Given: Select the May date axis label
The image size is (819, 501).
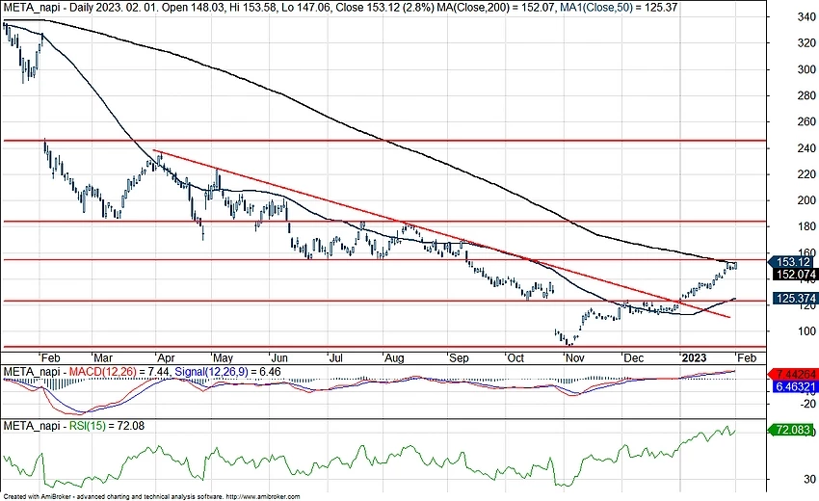Looking at the screenshot, I should (223, 358).
